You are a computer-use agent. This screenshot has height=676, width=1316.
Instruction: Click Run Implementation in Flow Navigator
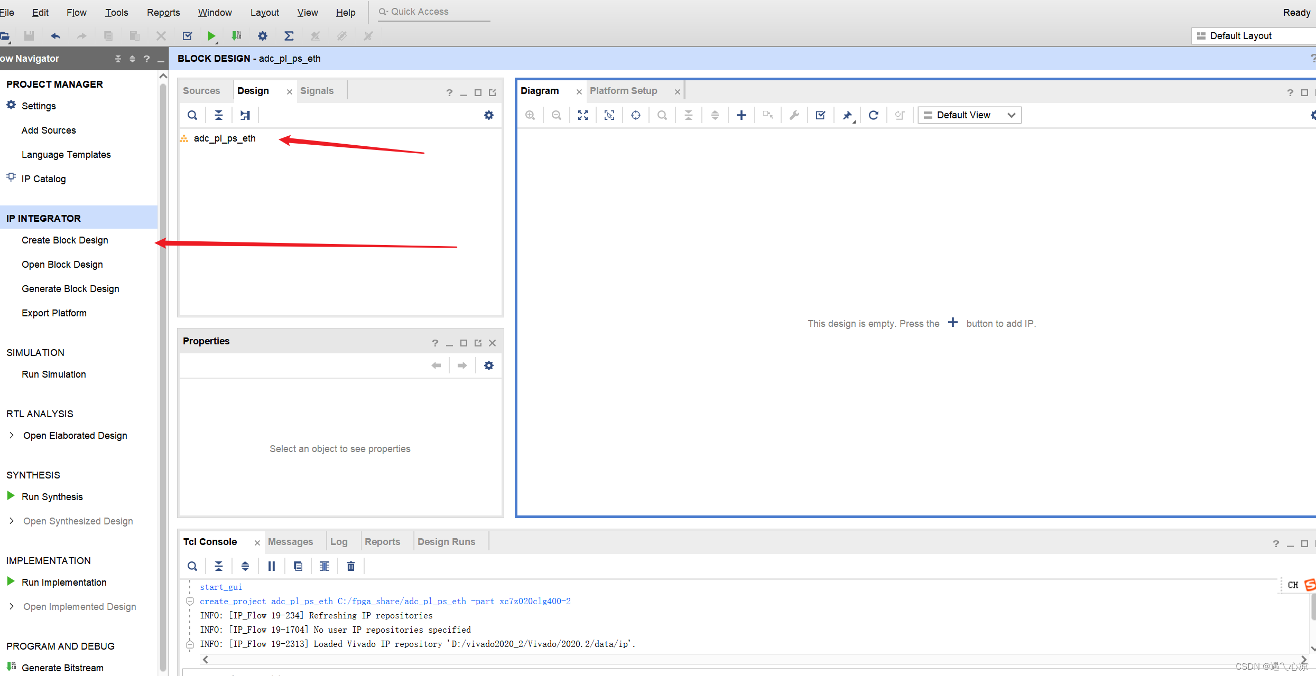(x=64, y=583)
